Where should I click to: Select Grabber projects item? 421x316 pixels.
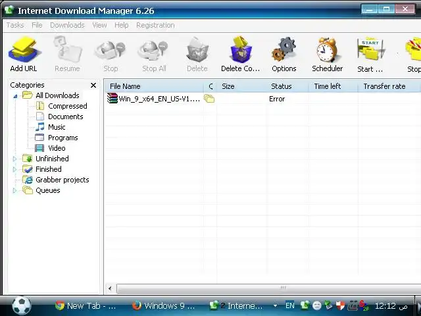62,180
